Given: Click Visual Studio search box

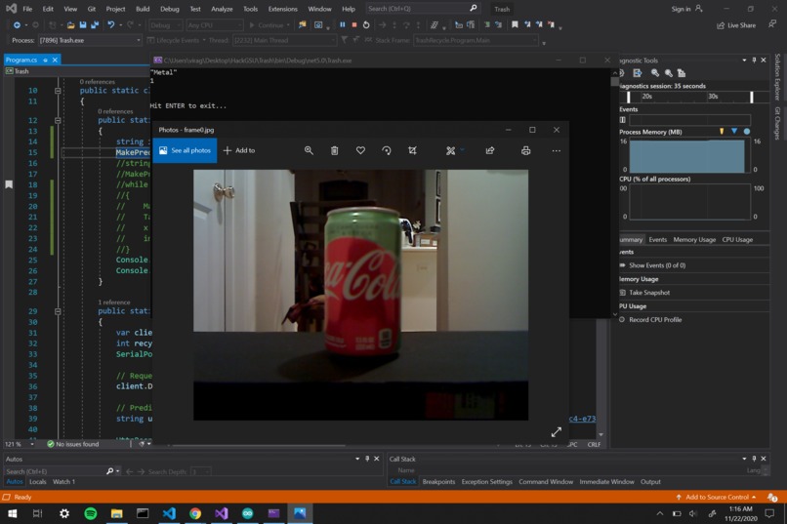Looking at the screenshot, I should click(422, 9).
